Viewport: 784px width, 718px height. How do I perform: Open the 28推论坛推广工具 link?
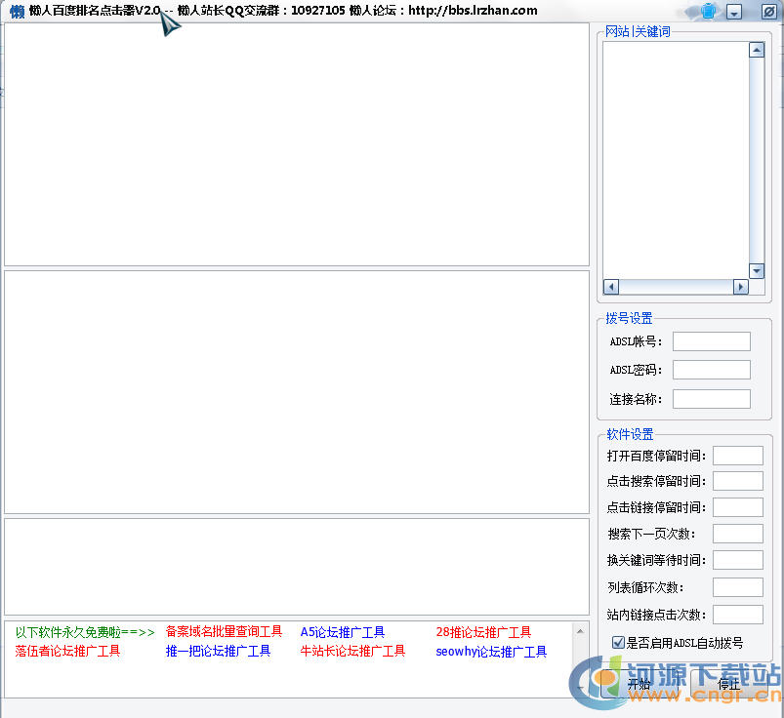(x=483, y=631)
